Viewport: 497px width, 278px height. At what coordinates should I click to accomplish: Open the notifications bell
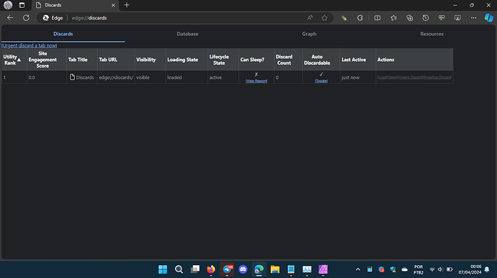point(487,269)
